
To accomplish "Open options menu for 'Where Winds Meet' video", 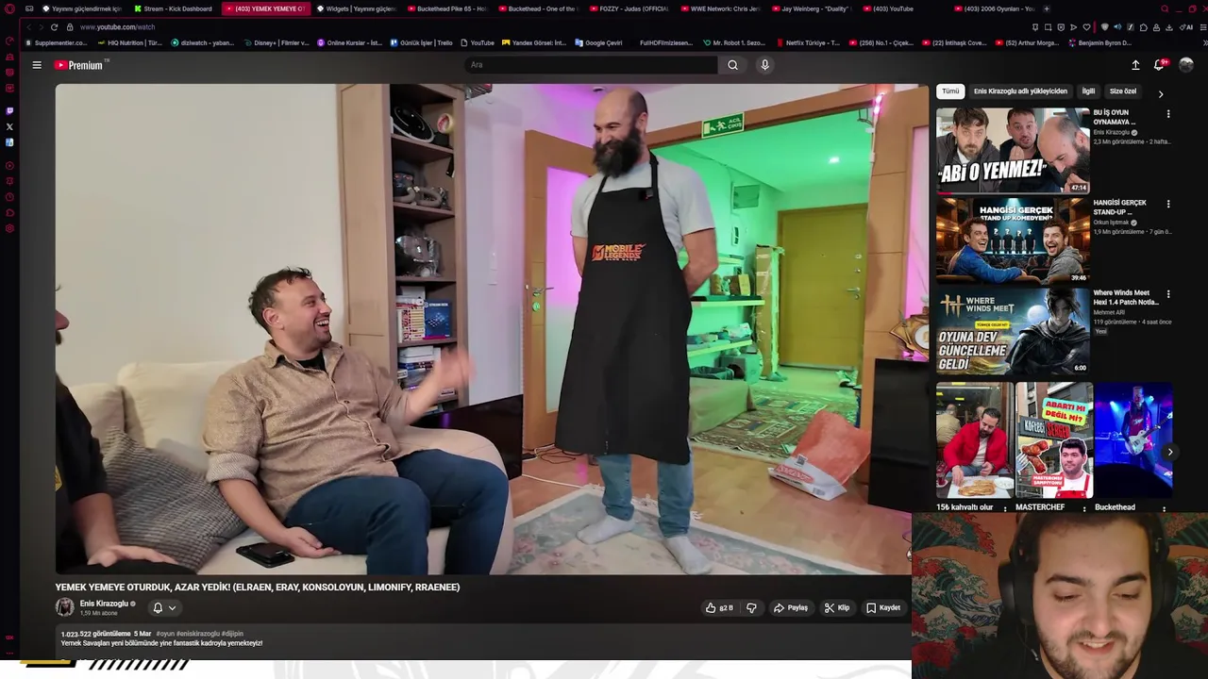I will tap(1168, 294).
